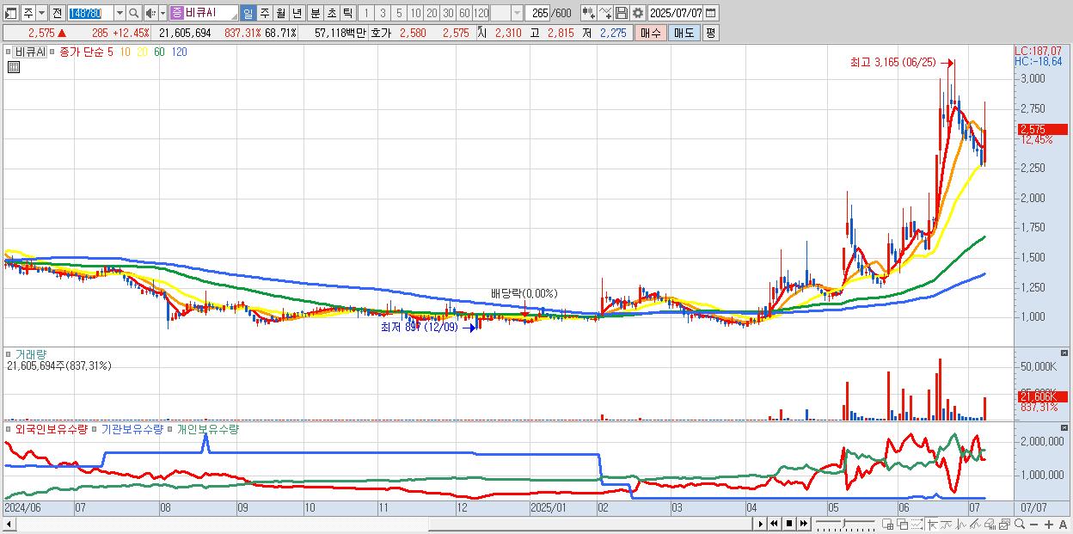Image resolution: width=1073 pixels, height=534 pixels.
Task: Select the 분 (minute) period button
Action: [x=315, y=13]
